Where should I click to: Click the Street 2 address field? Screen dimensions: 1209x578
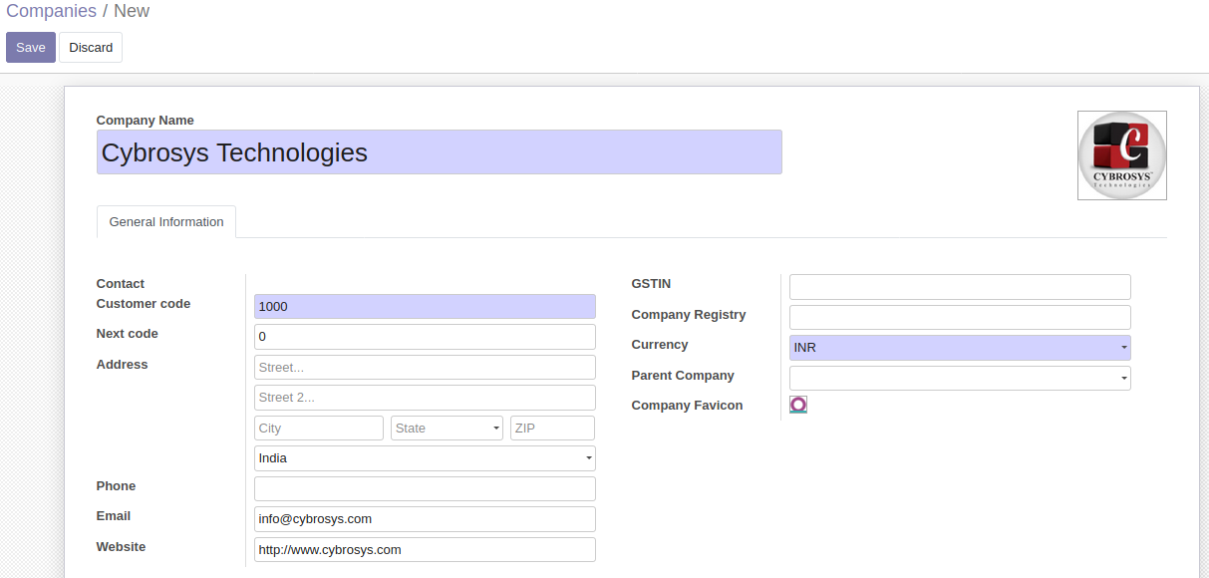point(425,398)
